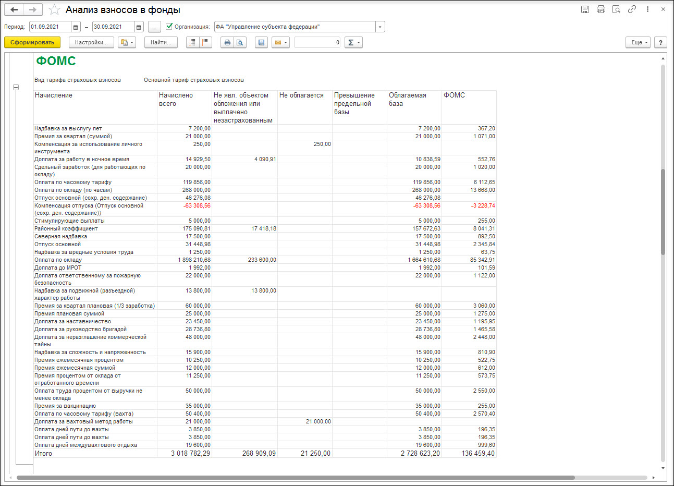Open print preview toolbar icon
The image size is (674, 486).
coord(240,42)
